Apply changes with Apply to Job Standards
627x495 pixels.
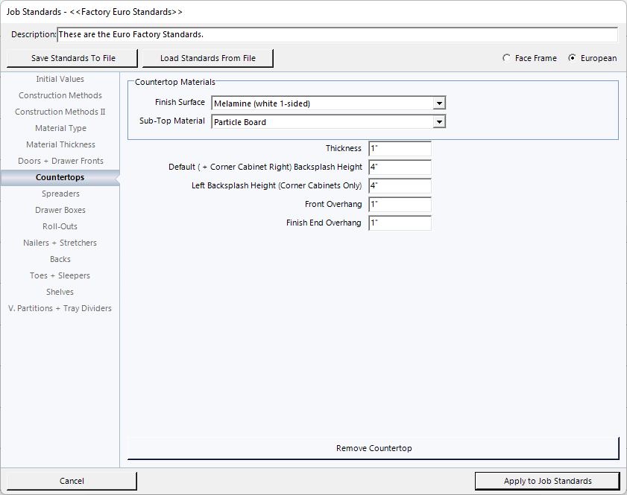pyautogui.click(x=547, y=481)
